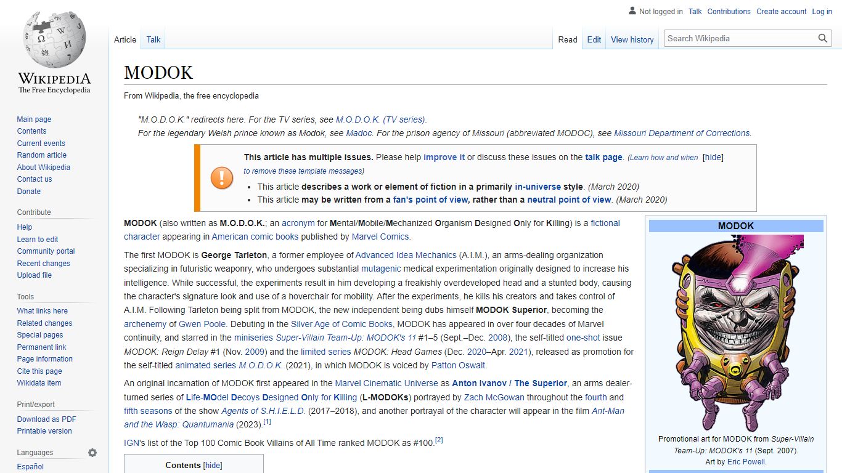Viewport: 842px width, 473px height.
Task: Open Cite this page tool
Action: pos(39,371)
